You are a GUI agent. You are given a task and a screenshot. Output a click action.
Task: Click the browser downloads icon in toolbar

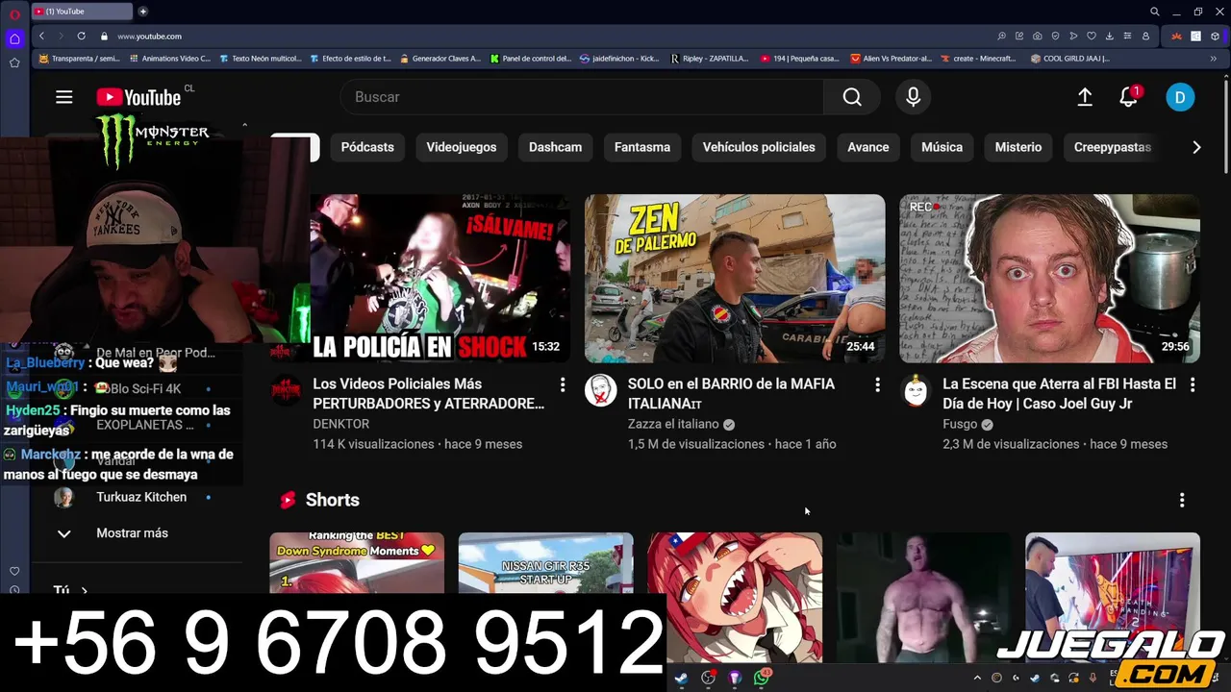pyautogui.click(x=1109, y=36)
